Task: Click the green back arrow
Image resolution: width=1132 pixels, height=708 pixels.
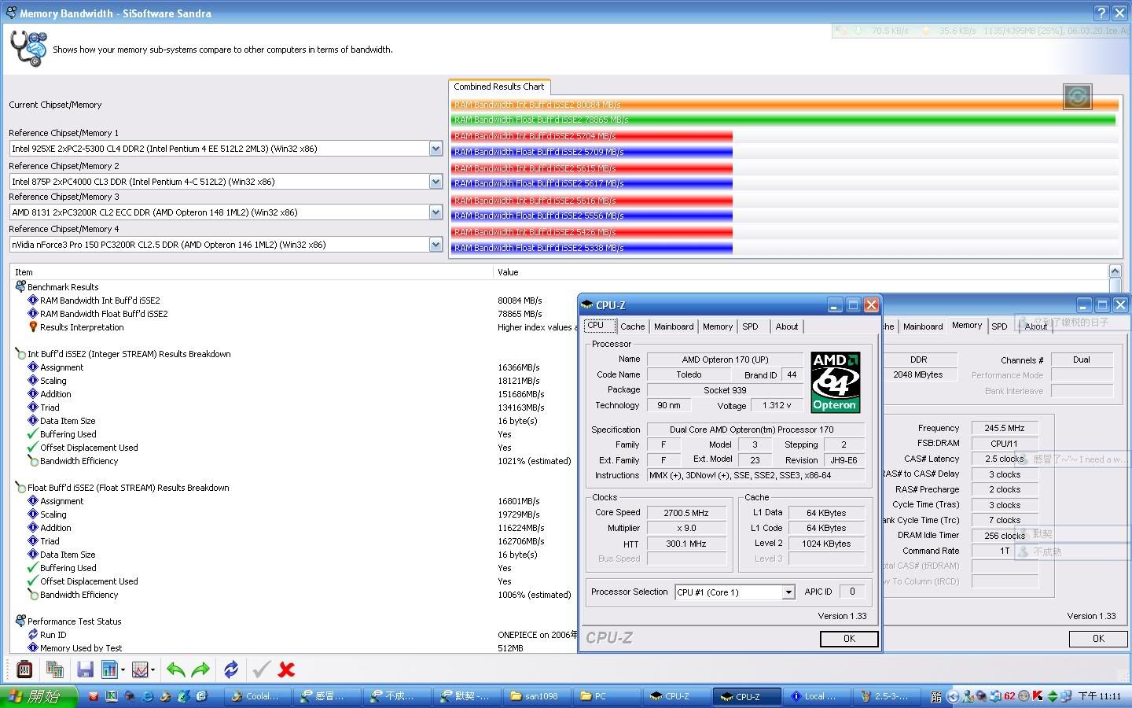Action: tap(176, 669)
